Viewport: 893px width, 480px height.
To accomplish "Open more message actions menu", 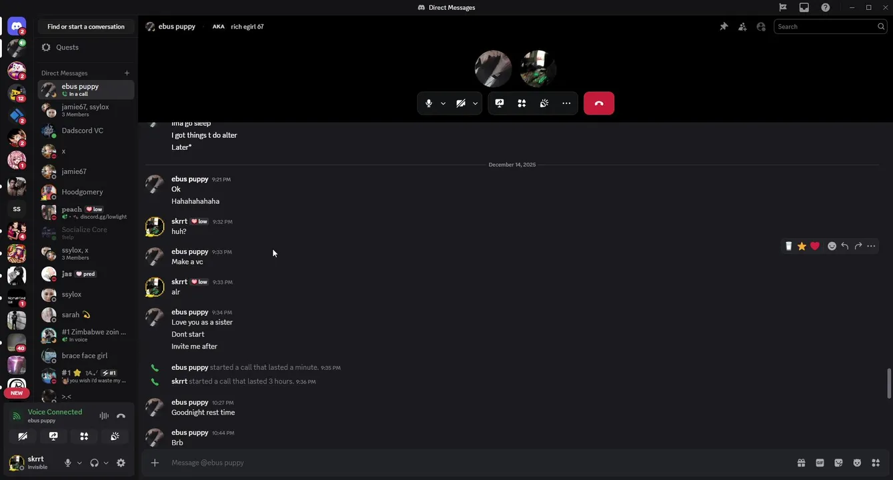I will tap(871, 246).
